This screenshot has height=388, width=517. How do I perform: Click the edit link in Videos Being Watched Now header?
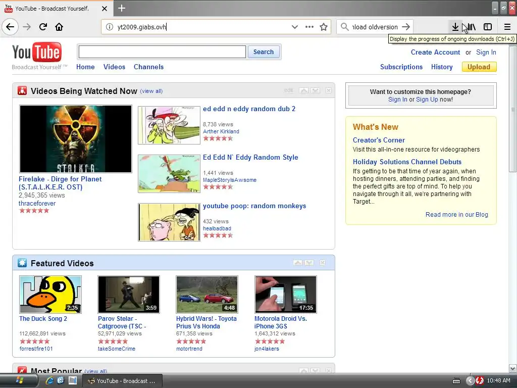click(x=288, y=90)
